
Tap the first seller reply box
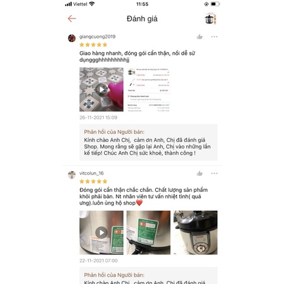(x=148, y=143)
